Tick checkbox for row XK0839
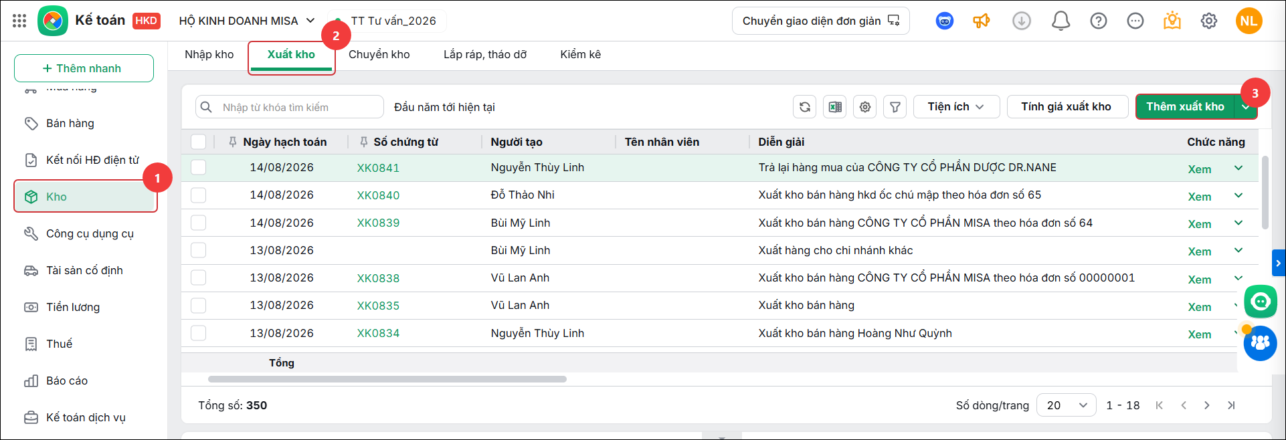Viewport: 1286px width, 440px height. click(x=198, y=223)
